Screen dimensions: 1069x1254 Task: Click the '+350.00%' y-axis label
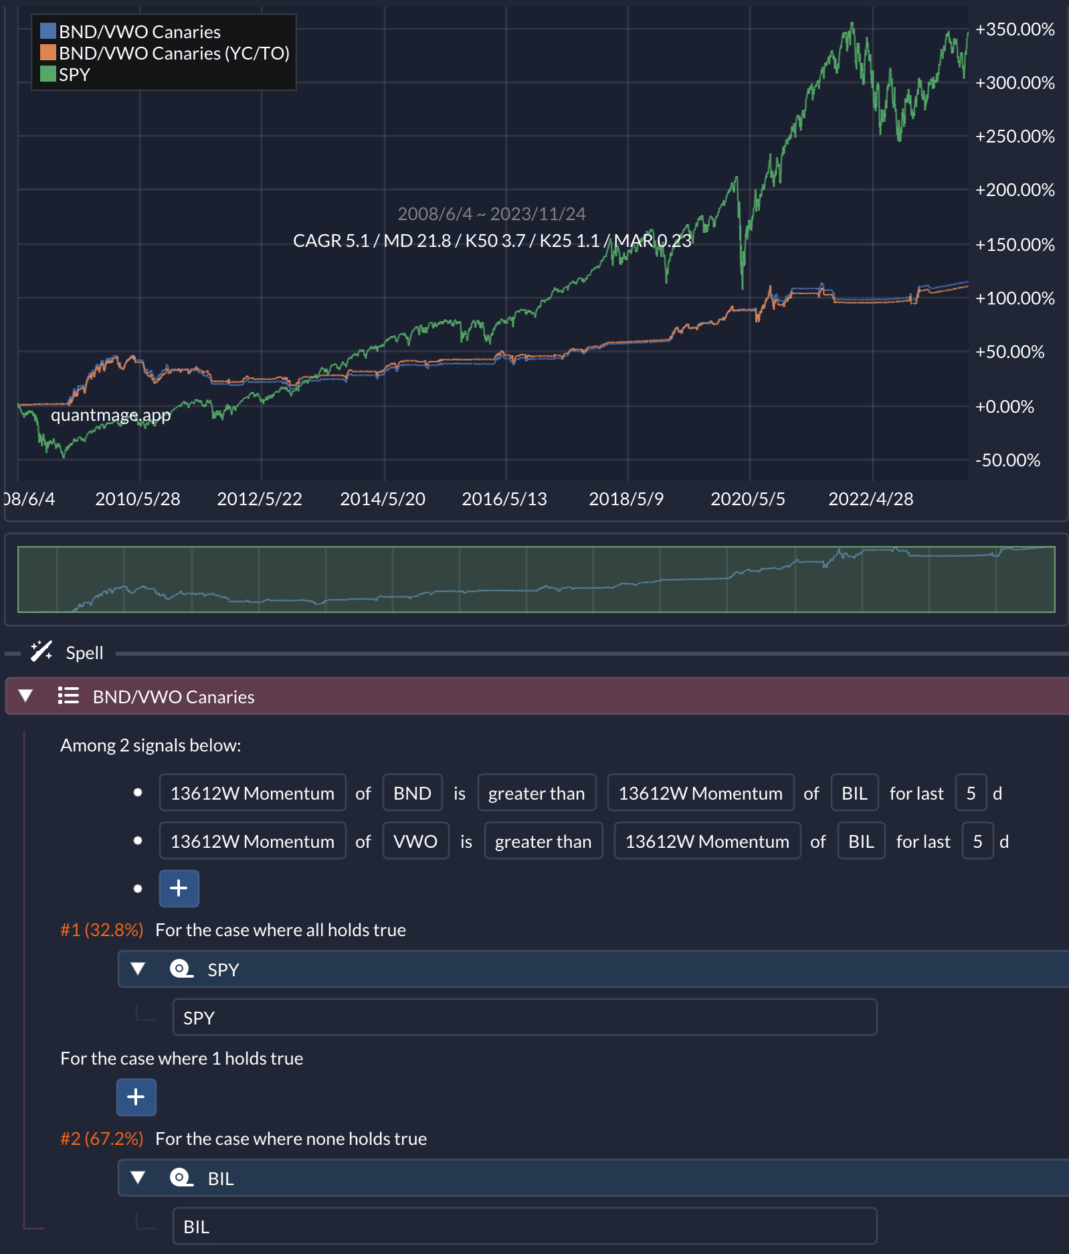1015,29
